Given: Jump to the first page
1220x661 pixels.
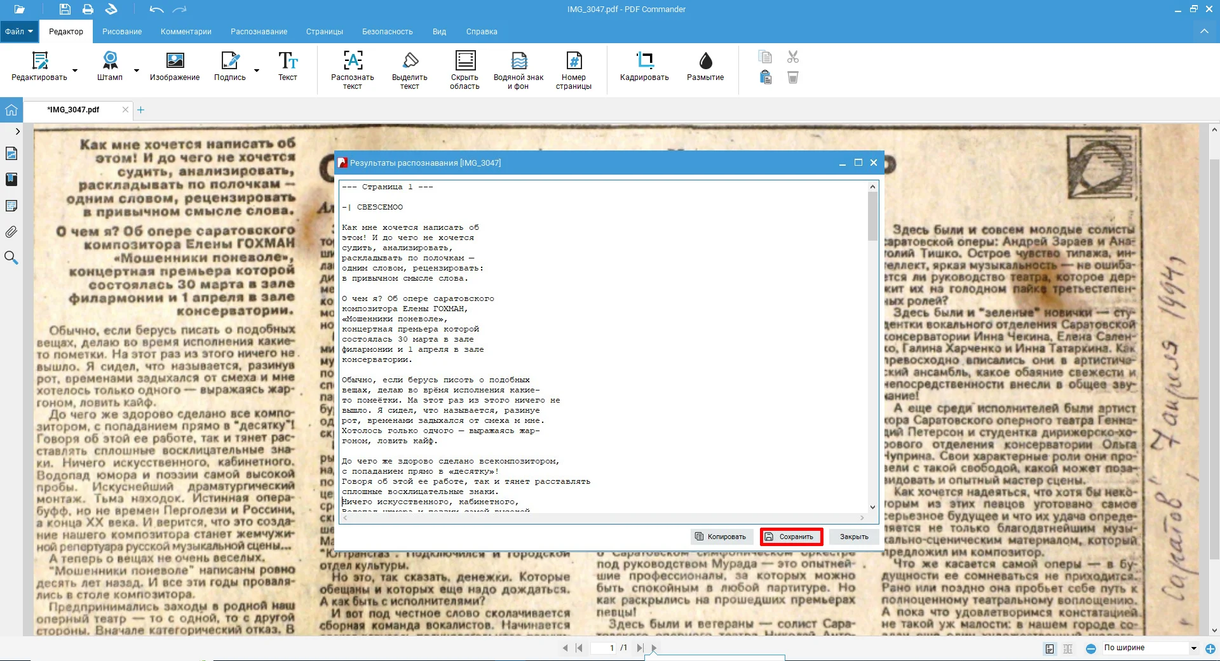Looking at the screenshot, I should pos(579,648).
